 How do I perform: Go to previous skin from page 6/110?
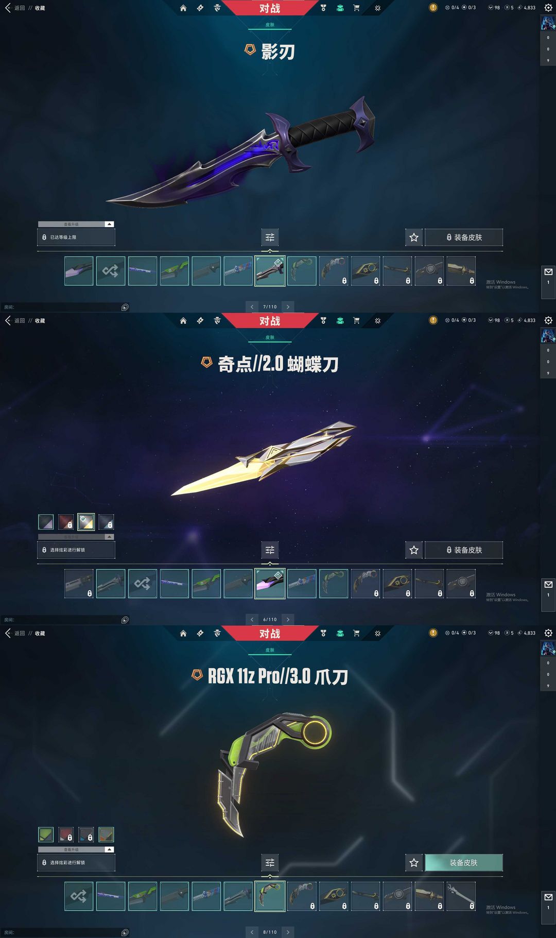(x=252, y=620)
